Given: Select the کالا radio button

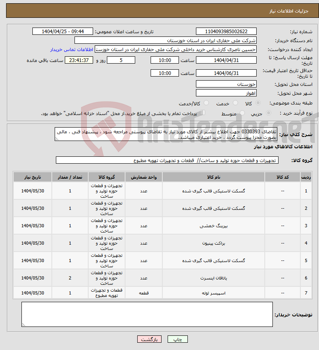Looking at the screenshot, I should tap(258, 103).
